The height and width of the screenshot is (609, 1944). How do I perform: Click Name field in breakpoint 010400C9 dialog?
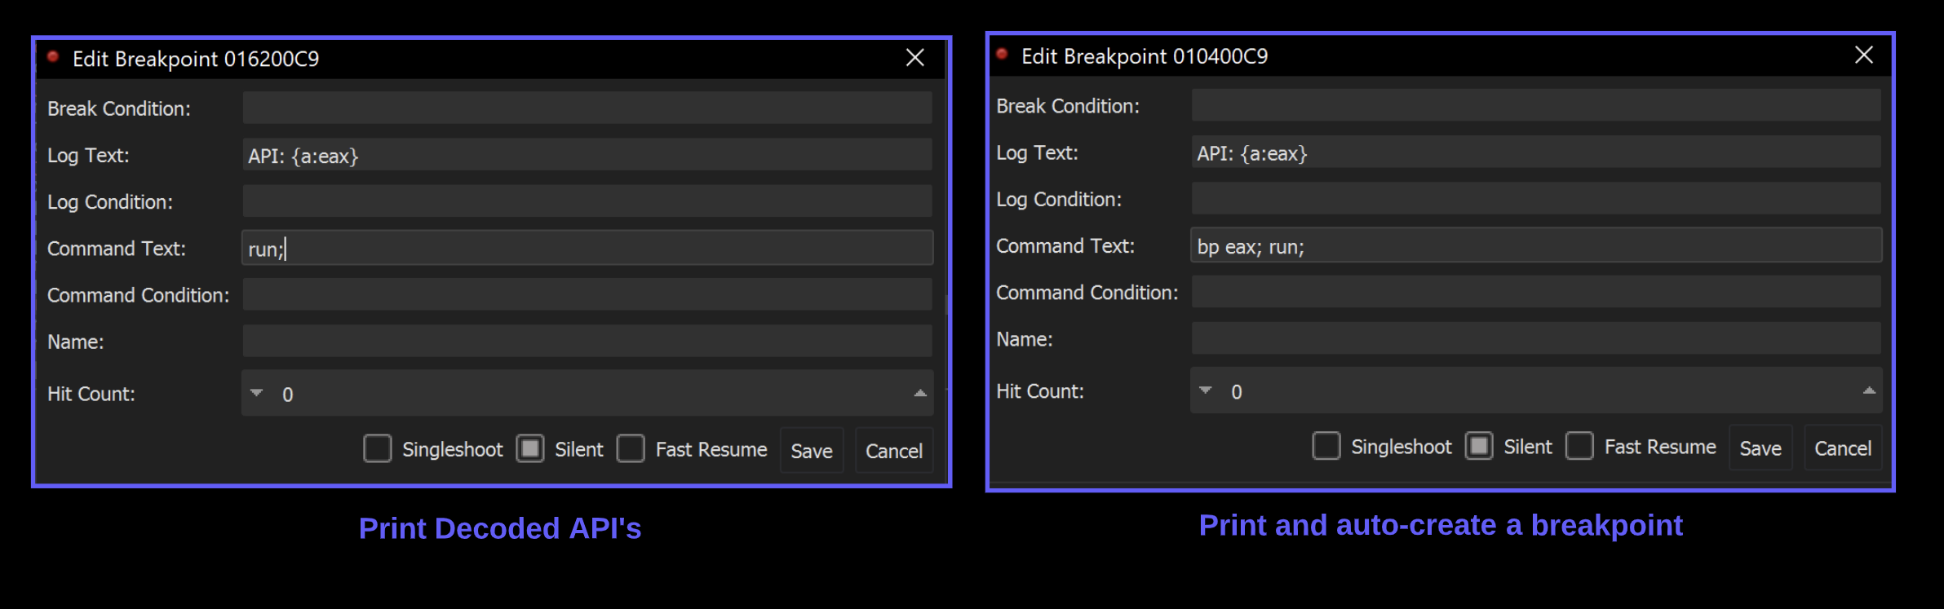1536,338
